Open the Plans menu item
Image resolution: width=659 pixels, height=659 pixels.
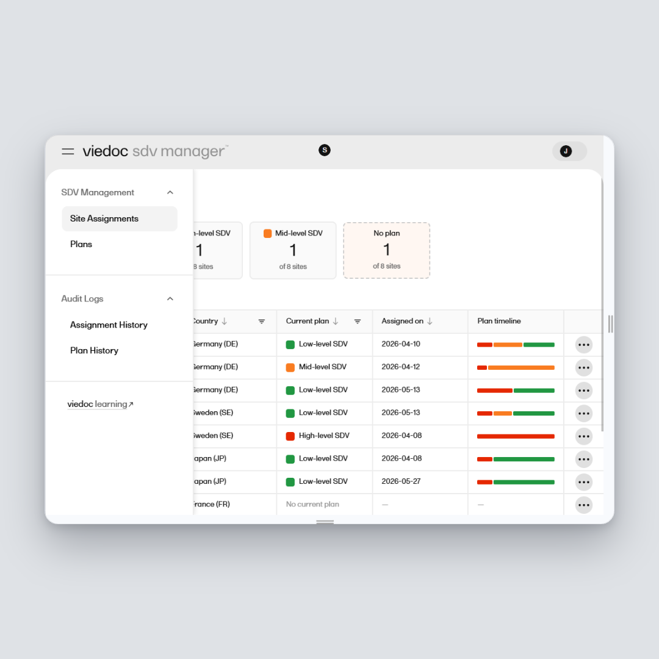[81, 244]
